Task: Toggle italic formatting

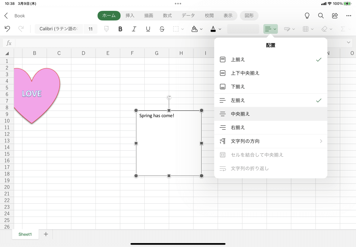Action: tap(134, 29)
